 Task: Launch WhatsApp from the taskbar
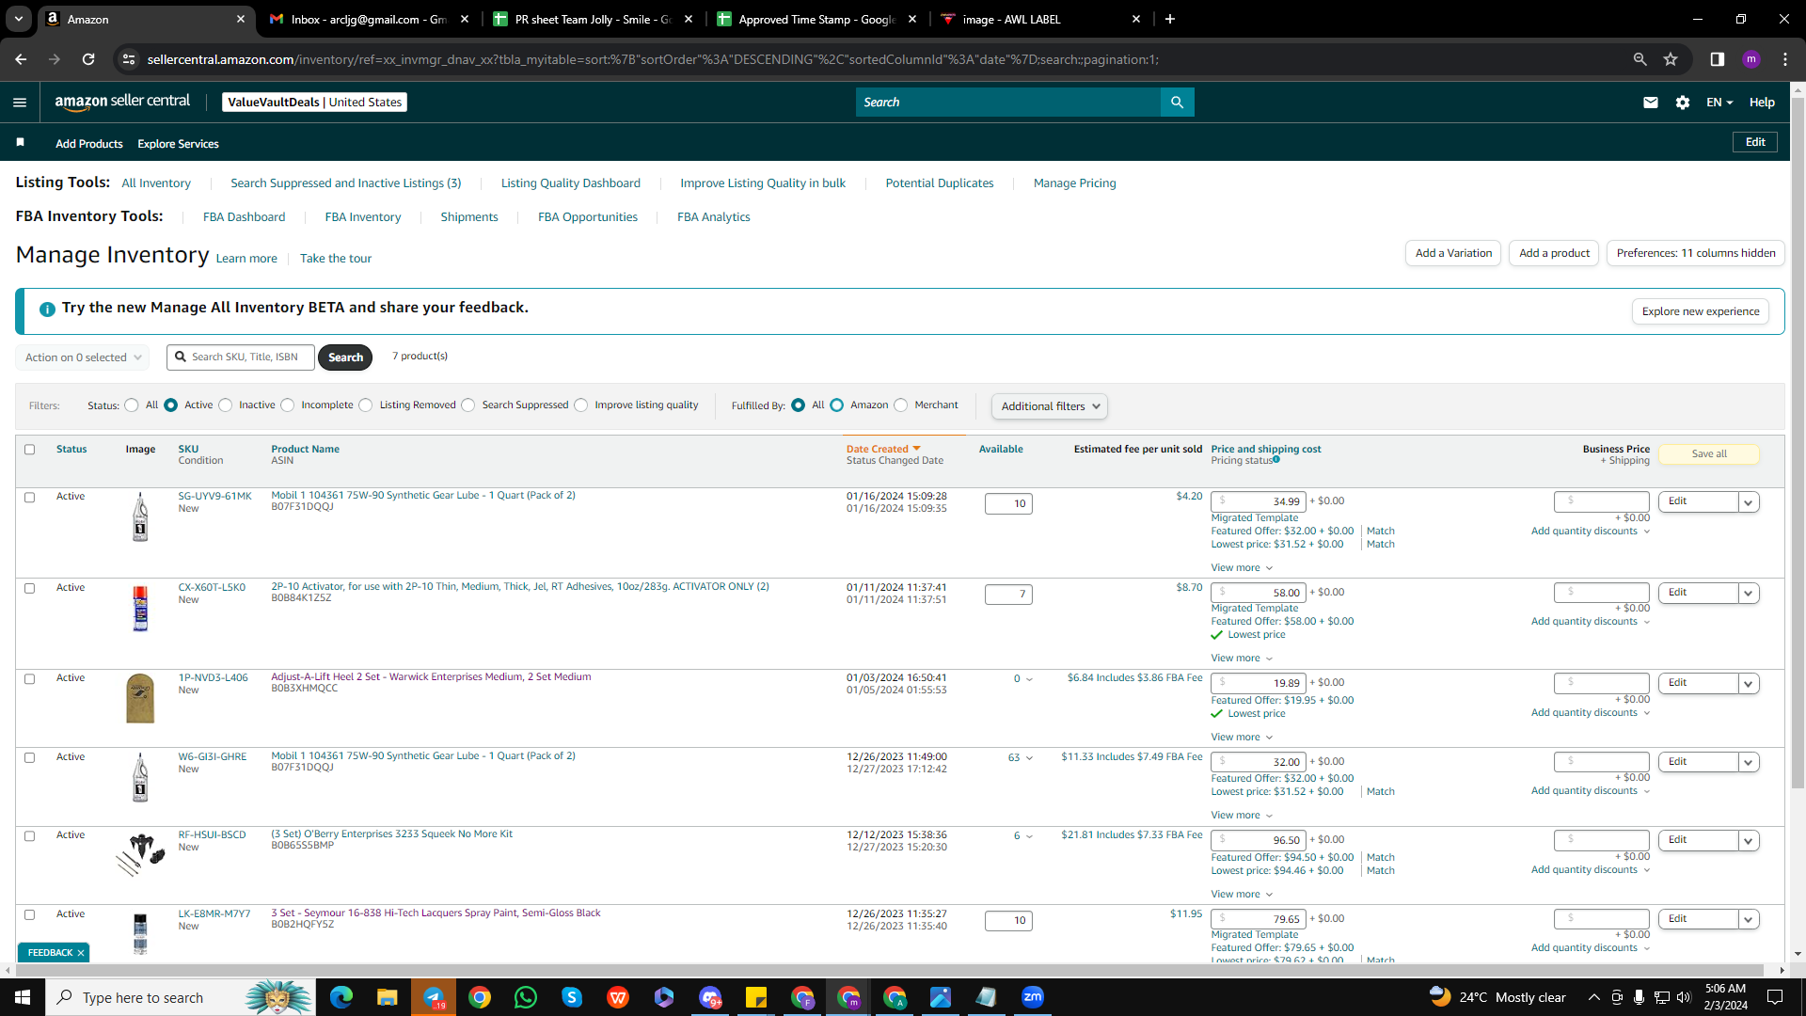point(526,997)
